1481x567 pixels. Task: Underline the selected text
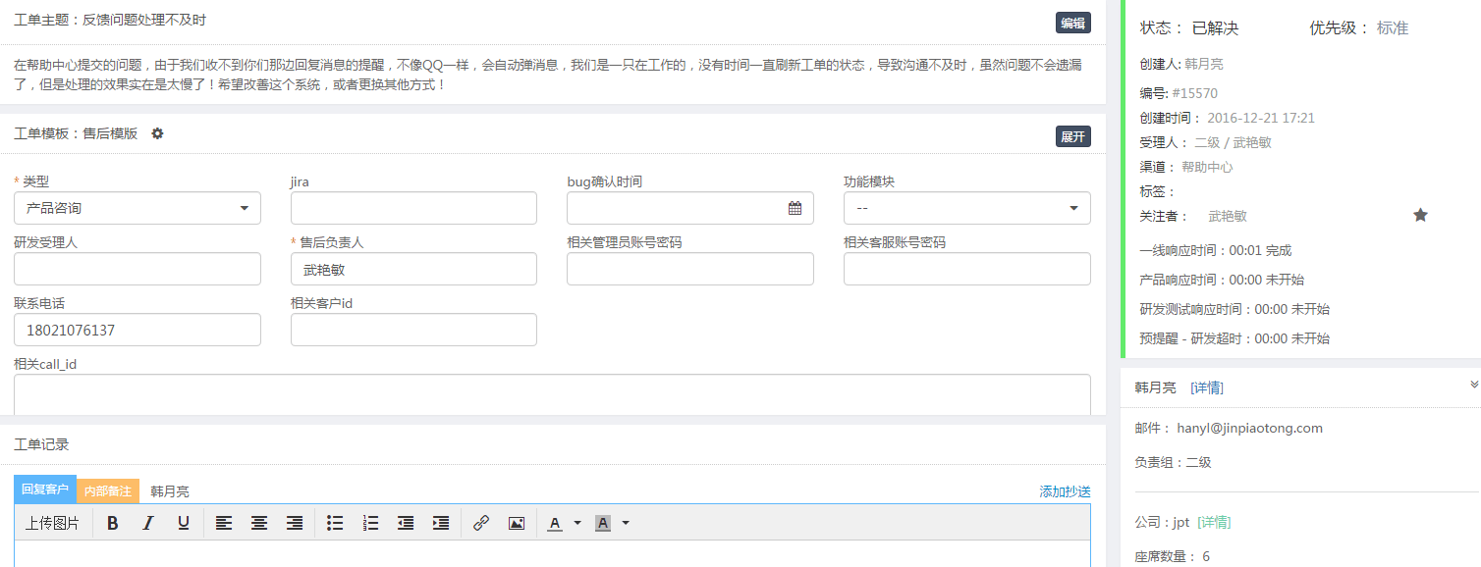[x=184, y=523]
